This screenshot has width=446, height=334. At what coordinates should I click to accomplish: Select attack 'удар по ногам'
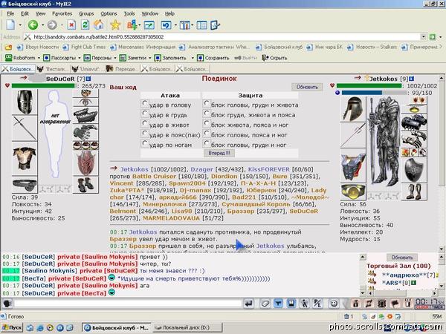click(145, 143)
